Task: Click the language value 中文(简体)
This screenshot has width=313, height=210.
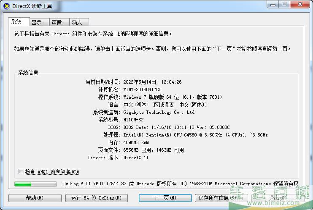Action: tap(165, 105)
